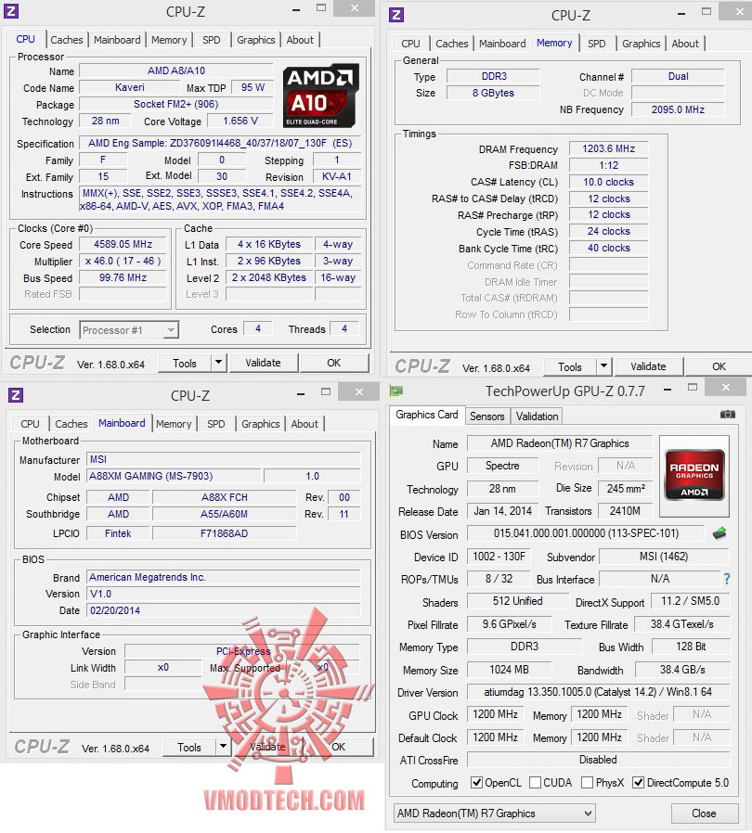Click the Multiplier x 46.0 value
752x833 pixels.
pyautogui.click(x=123, y=261)
